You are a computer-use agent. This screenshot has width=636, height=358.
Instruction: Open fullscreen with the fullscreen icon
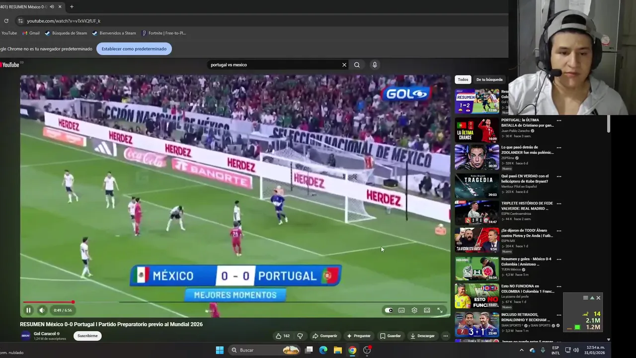pyautogui.click(x=440, y=310)
